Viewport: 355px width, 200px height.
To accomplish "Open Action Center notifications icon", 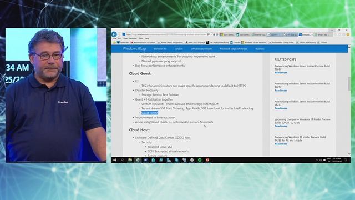I will (346, 160).
